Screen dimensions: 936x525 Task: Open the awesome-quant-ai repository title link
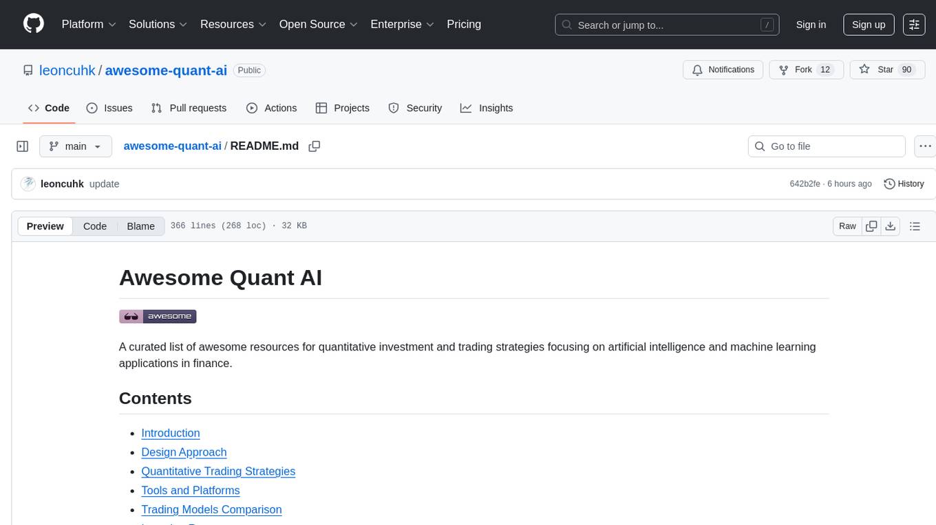tap(166, 70)
